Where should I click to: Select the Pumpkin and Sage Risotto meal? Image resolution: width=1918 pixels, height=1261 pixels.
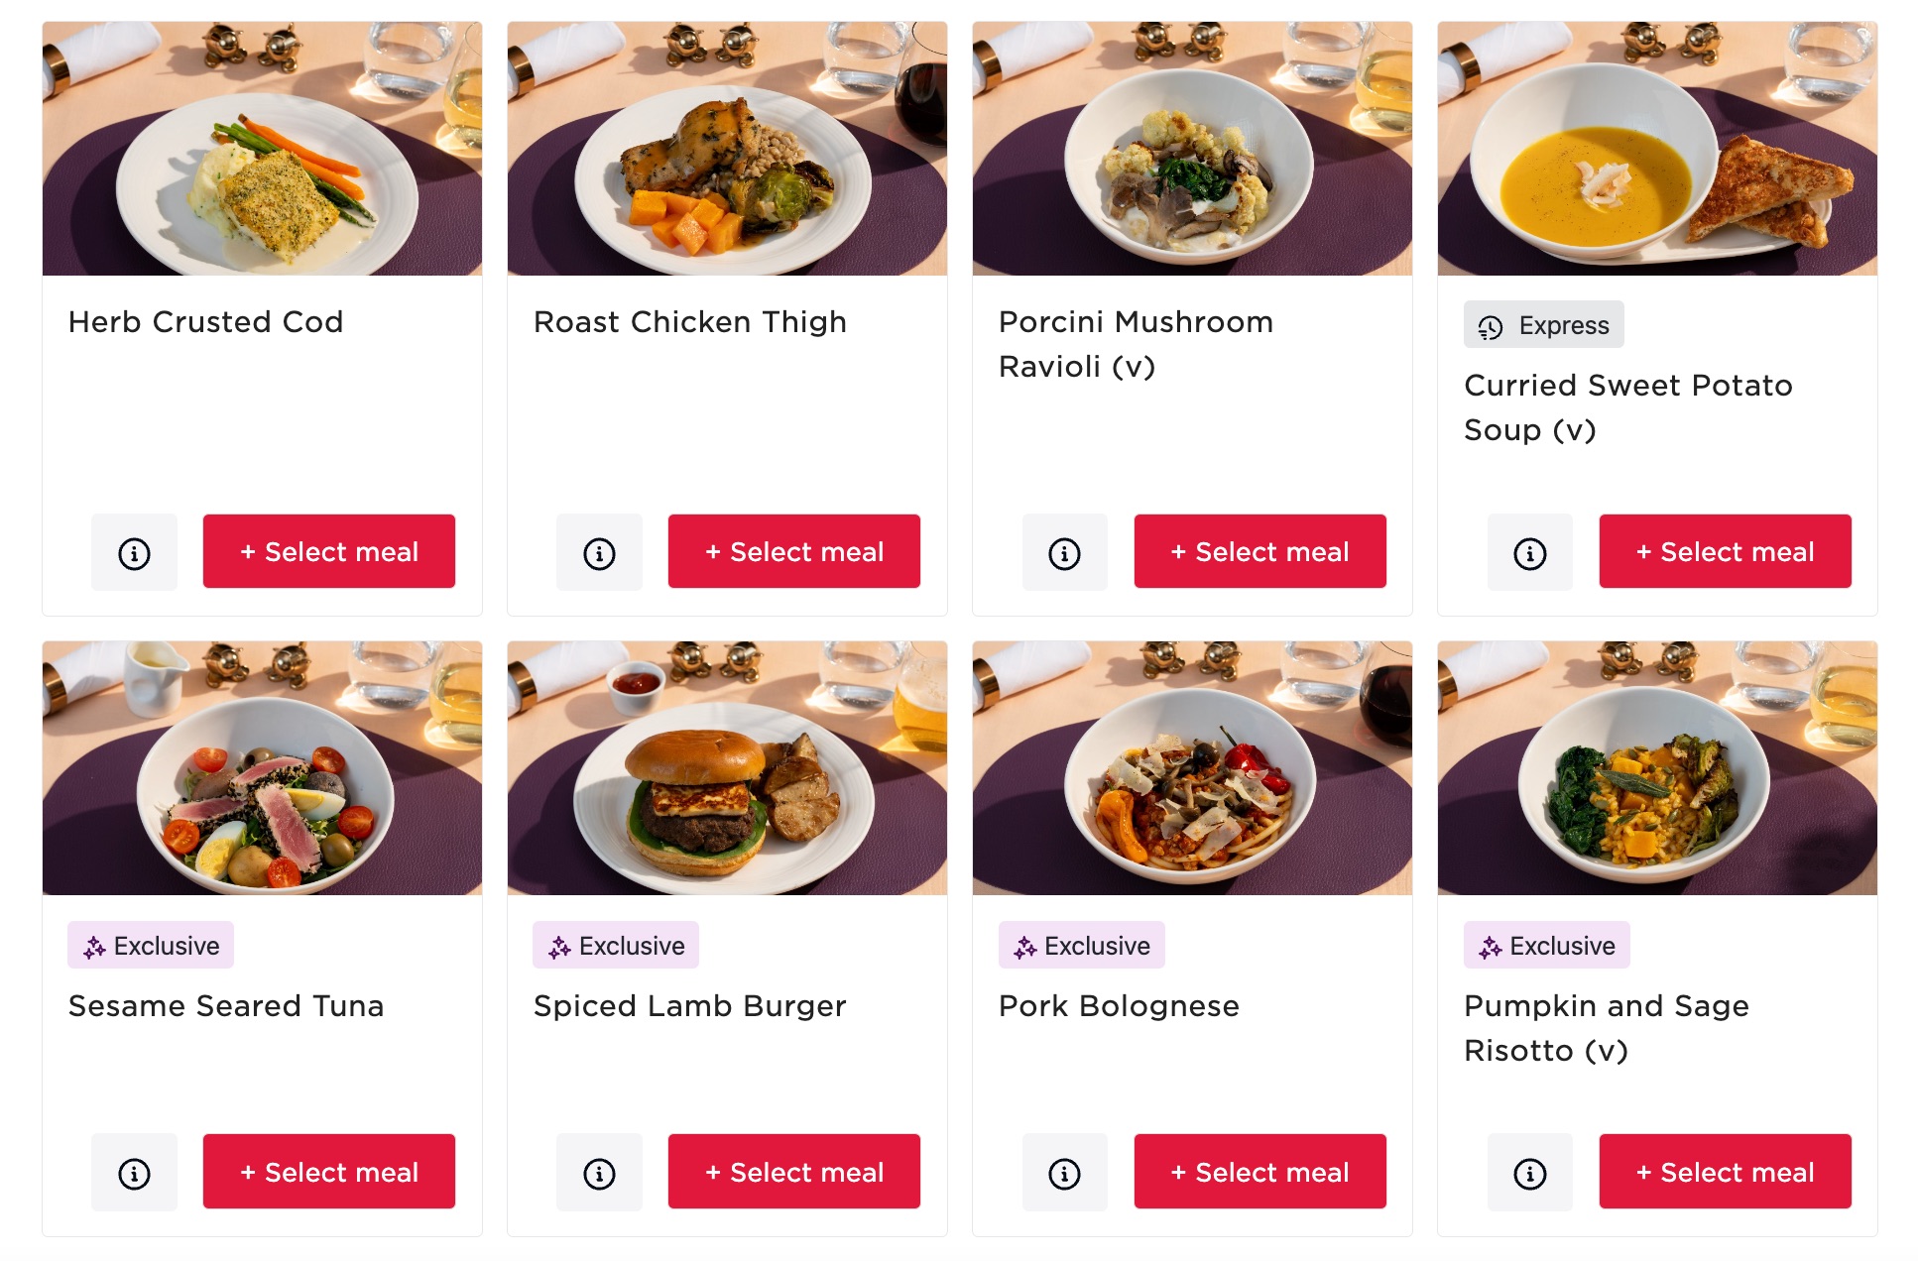(1725, 1172)
